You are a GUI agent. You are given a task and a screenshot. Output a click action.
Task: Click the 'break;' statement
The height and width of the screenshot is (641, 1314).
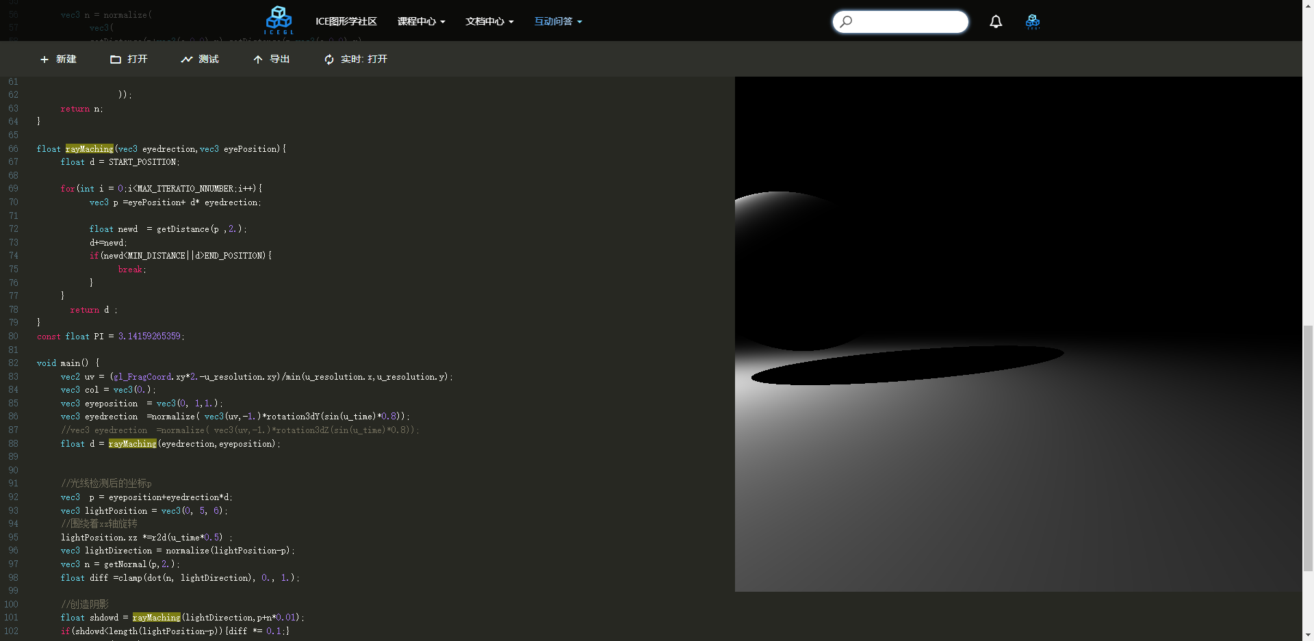pos(132,270)
